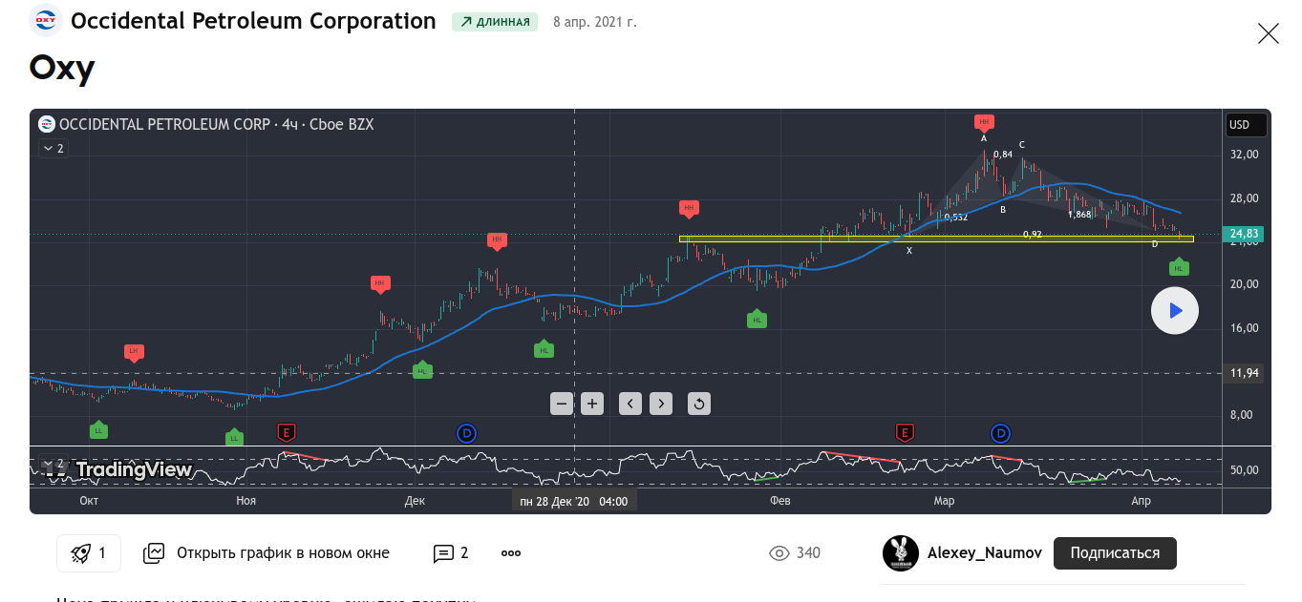Click the current price label 24,83
The width and height of the screenshot is (1302, 602).
point(1245,234)
